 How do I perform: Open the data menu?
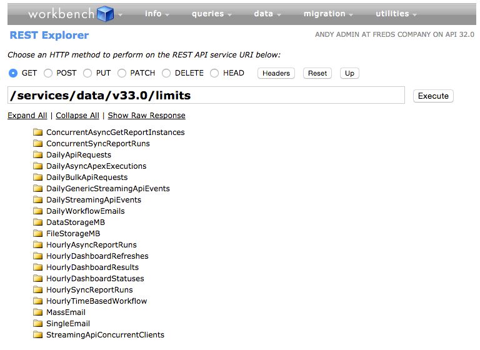[x=267, y=14]
